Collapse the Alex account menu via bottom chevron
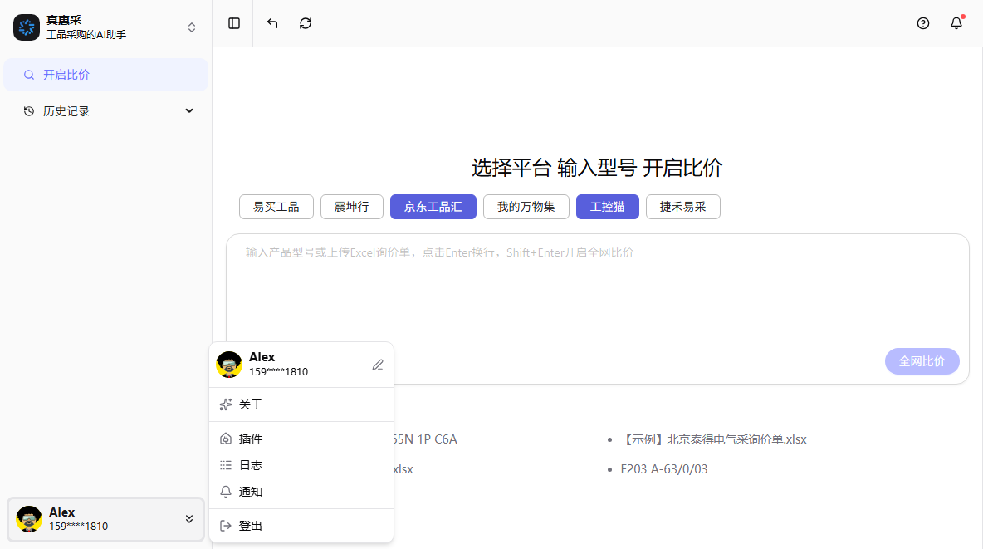This screenshot has height=549, width=983. coord(189,518)
